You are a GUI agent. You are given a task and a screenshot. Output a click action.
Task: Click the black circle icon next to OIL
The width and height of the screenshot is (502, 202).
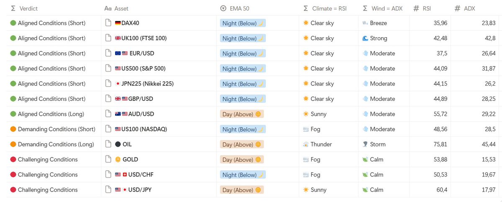(x=118, y=144)
